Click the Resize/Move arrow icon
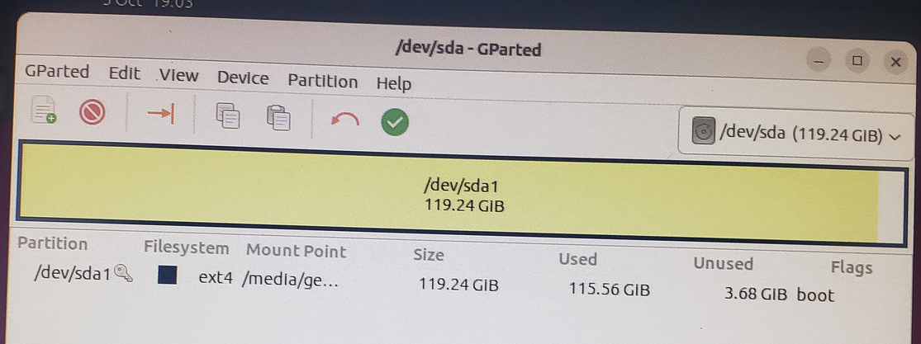 [161, 113]
